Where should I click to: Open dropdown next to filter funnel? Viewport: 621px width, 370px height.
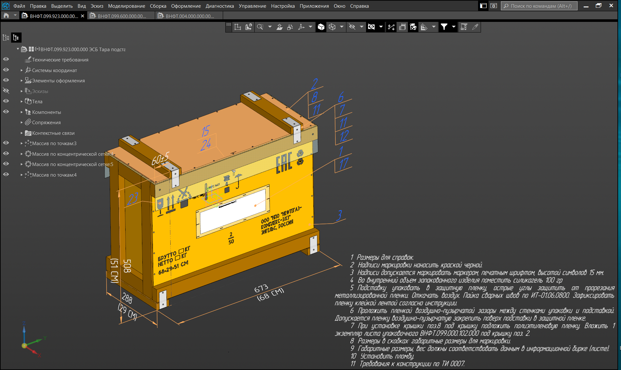tap(454, 27)
